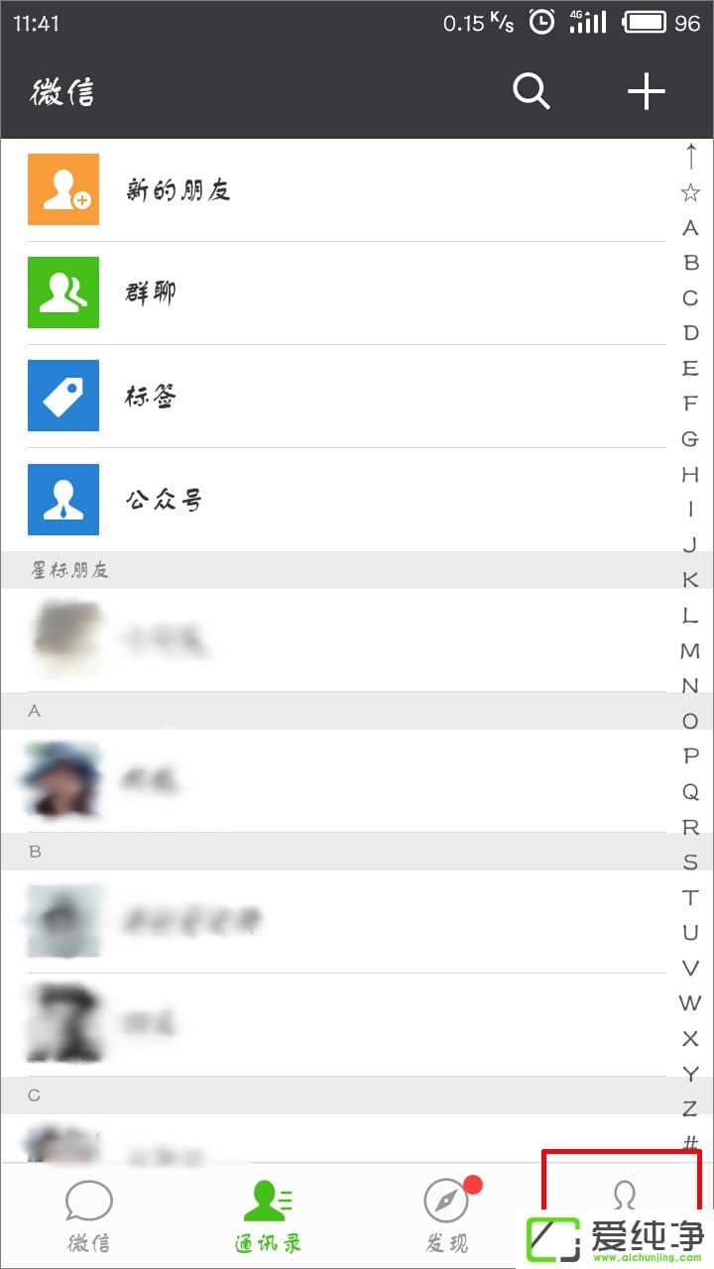Tap the compass 发现 icon
The width and height of the screenshot is (714, 1269).
(445, 1202)
